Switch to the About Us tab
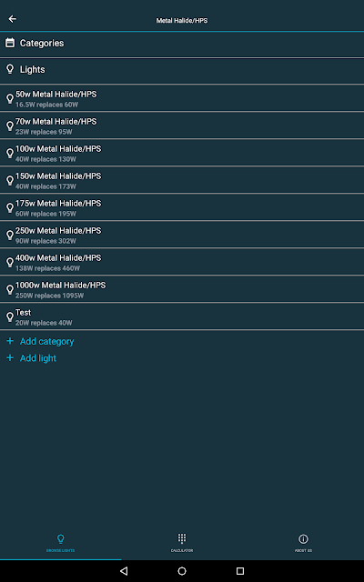Image resolution: width=364 pixels, height=582 pixels. (303, 543)
